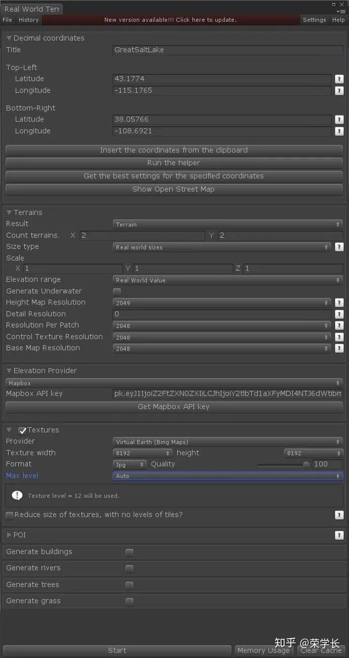This screenshot has width=349, height=658.
Task: Open help for the POI section
Action: coord(339,535)
